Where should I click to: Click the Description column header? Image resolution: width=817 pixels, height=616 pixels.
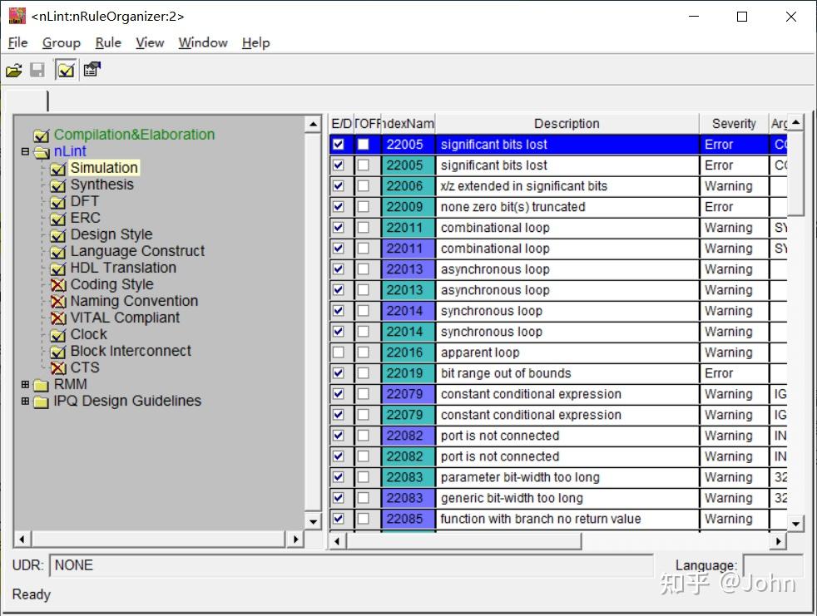click(566, 124)
